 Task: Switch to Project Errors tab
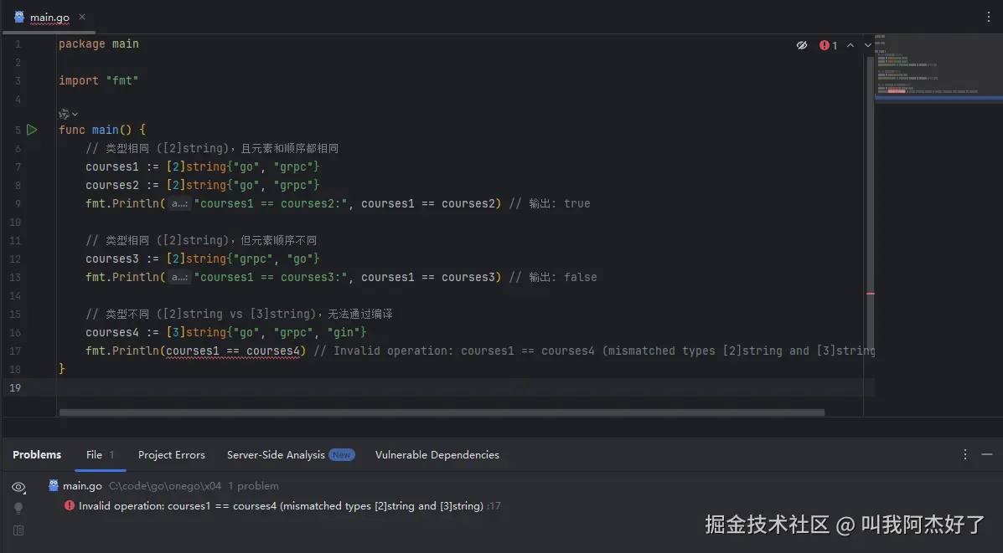tap(172, 454)
